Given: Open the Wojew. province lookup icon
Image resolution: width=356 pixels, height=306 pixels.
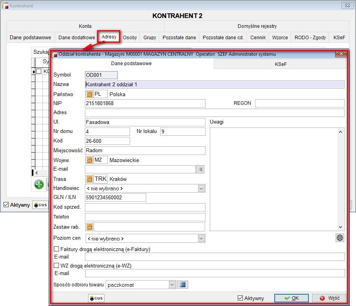Looking at the screenshot, I should point(89,160).
